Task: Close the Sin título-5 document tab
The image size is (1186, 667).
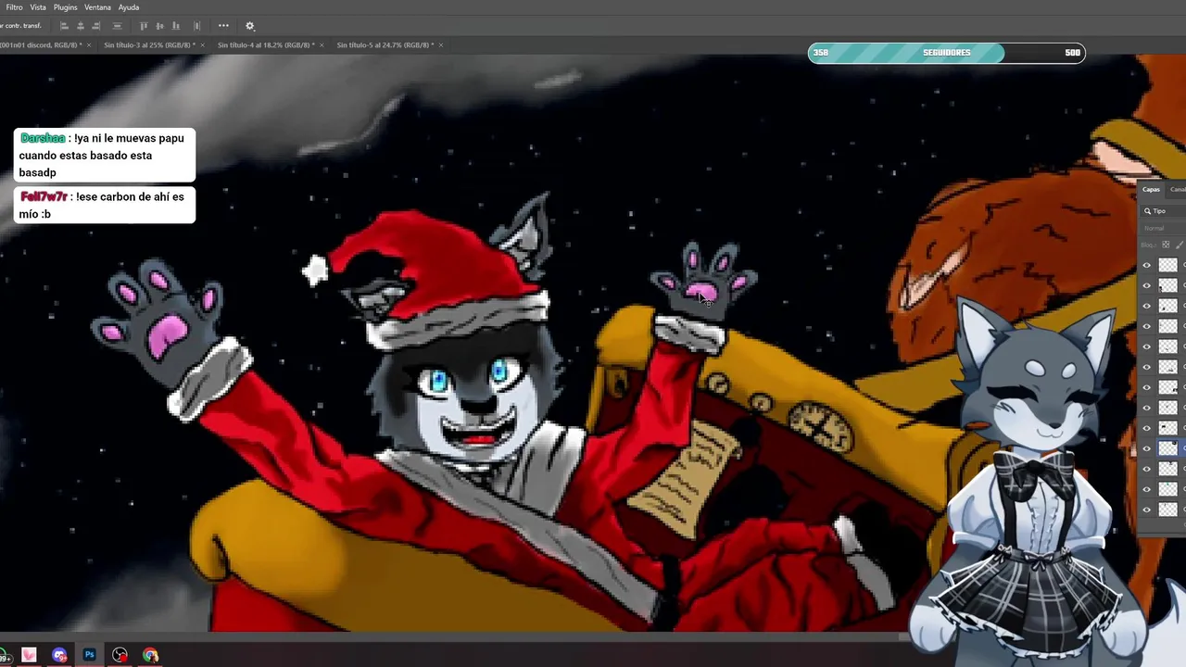Action: click(x=441, y=44)
